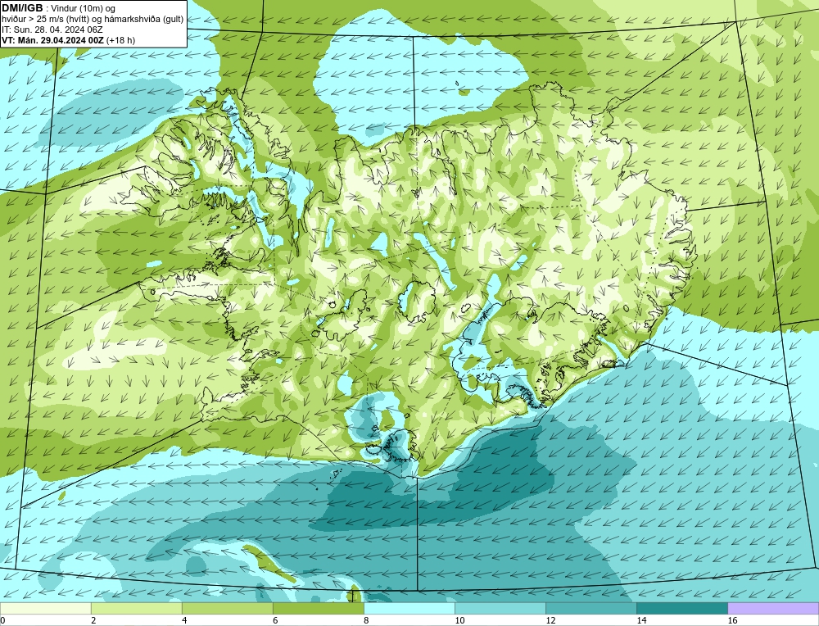Click the 4–6 m/s green legend swatch
The width and height of the screenshot is (819, 626).
pyautogui.click(x=227, y=608)
